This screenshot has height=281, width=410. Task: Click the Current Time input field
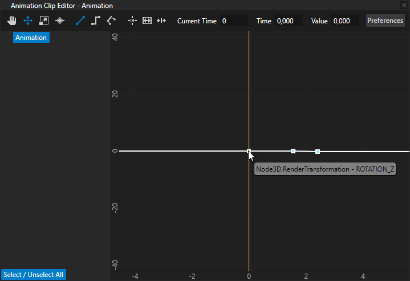tap(233, 21)
